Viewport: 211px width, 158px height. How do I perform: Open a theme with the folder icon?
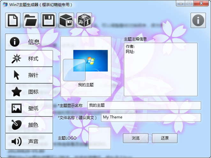[31, 20]
